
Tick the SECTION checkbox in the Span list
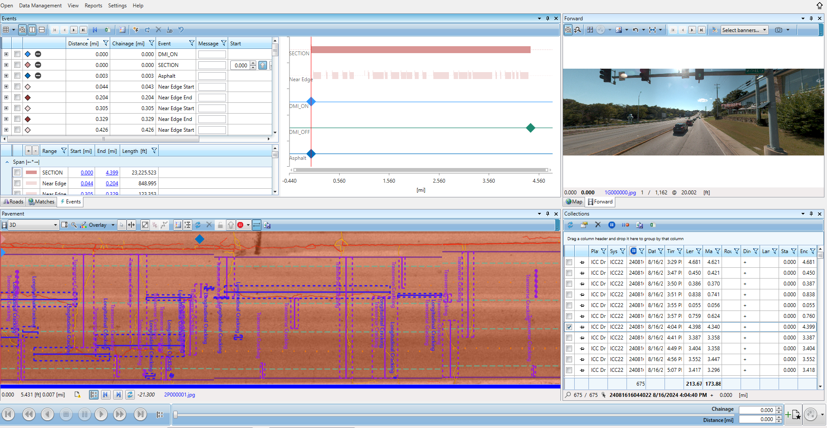coord(17,172)
